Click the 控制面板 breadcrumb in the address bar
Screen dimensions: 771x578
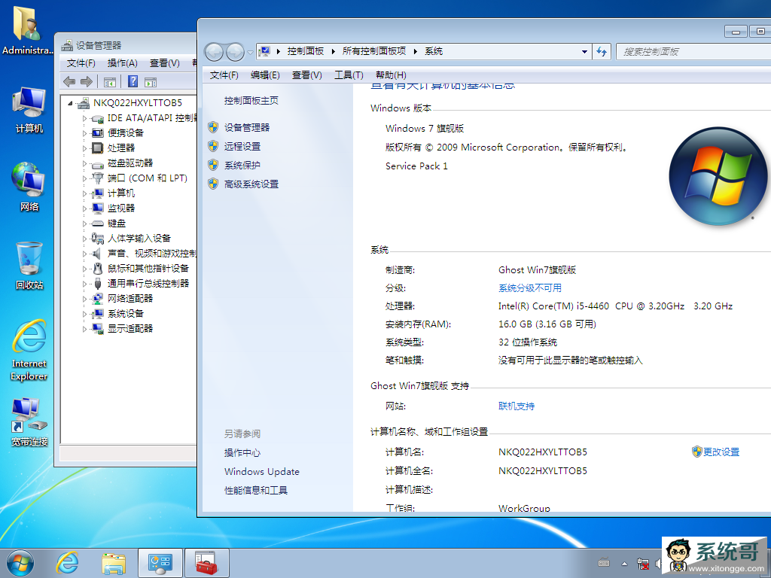coord(306,51)
